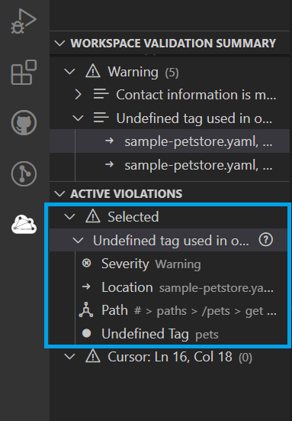The height and width of the screenshot is (421, 292).
Task: Click the Location row arrow icon
Action: [x=86, y=287]
